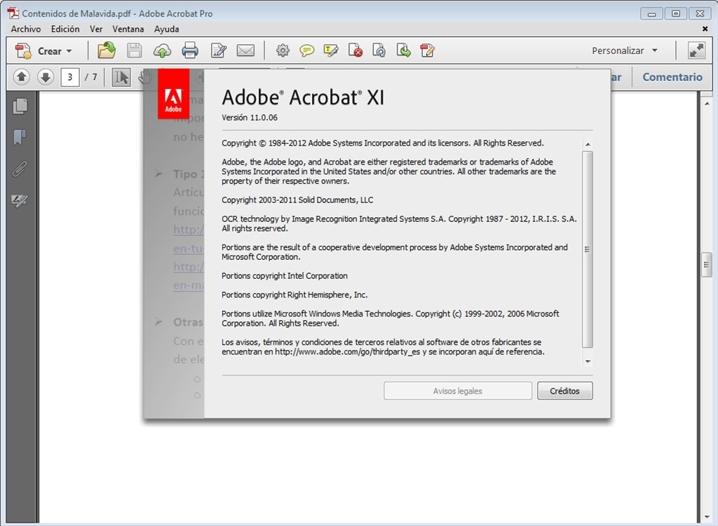Viewport: 718px width, 526px height.
Task: Click 'Portions copyright Right Hemisphere, Inc.' line
Action: click(294, 295)
